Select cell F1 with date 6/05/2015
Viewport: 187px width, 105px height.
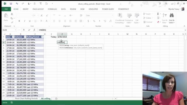[62, 37]
